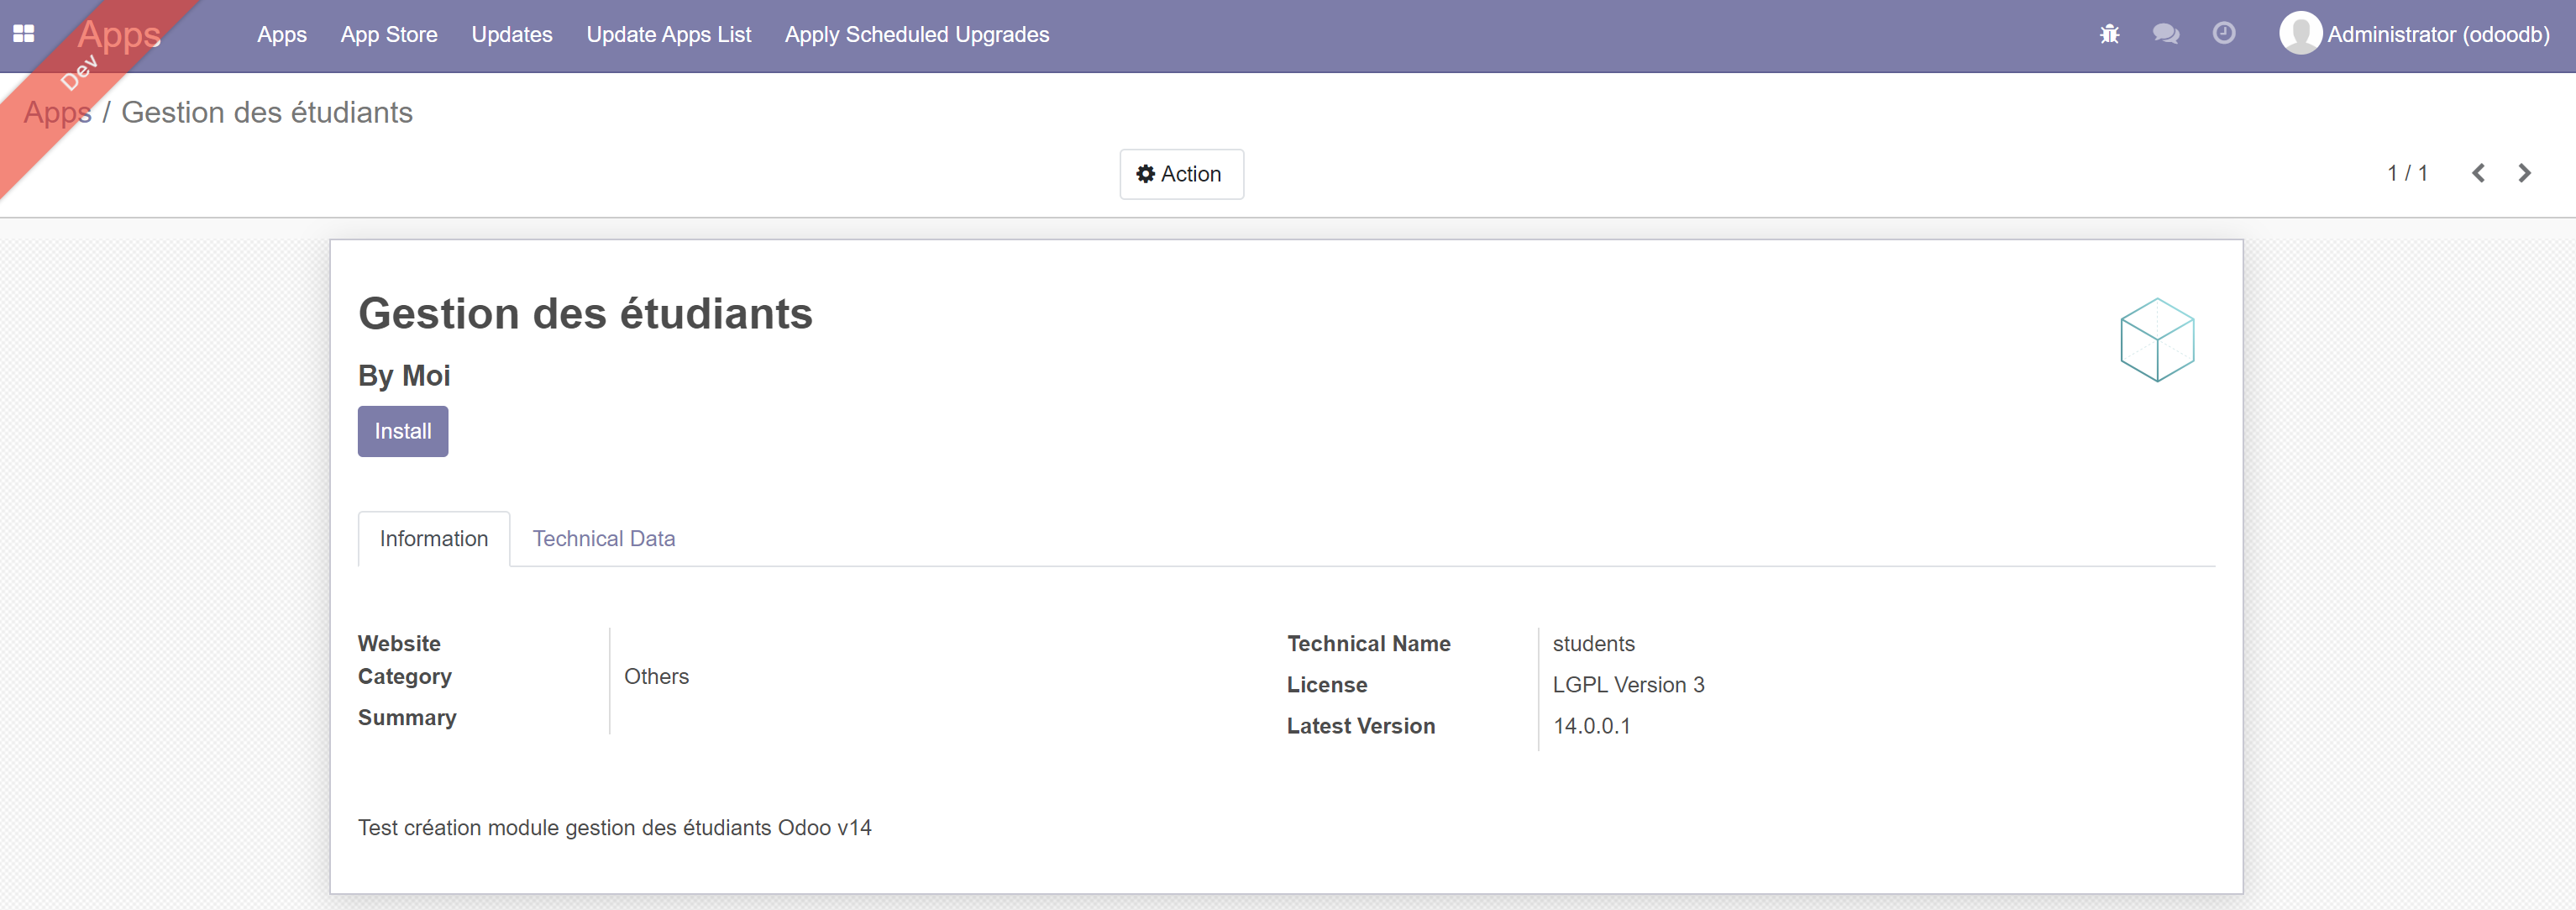The height and width of the screenshot is (910, 2576).
Task: Switch to the Technical Data tab
Action: point(603,539)
